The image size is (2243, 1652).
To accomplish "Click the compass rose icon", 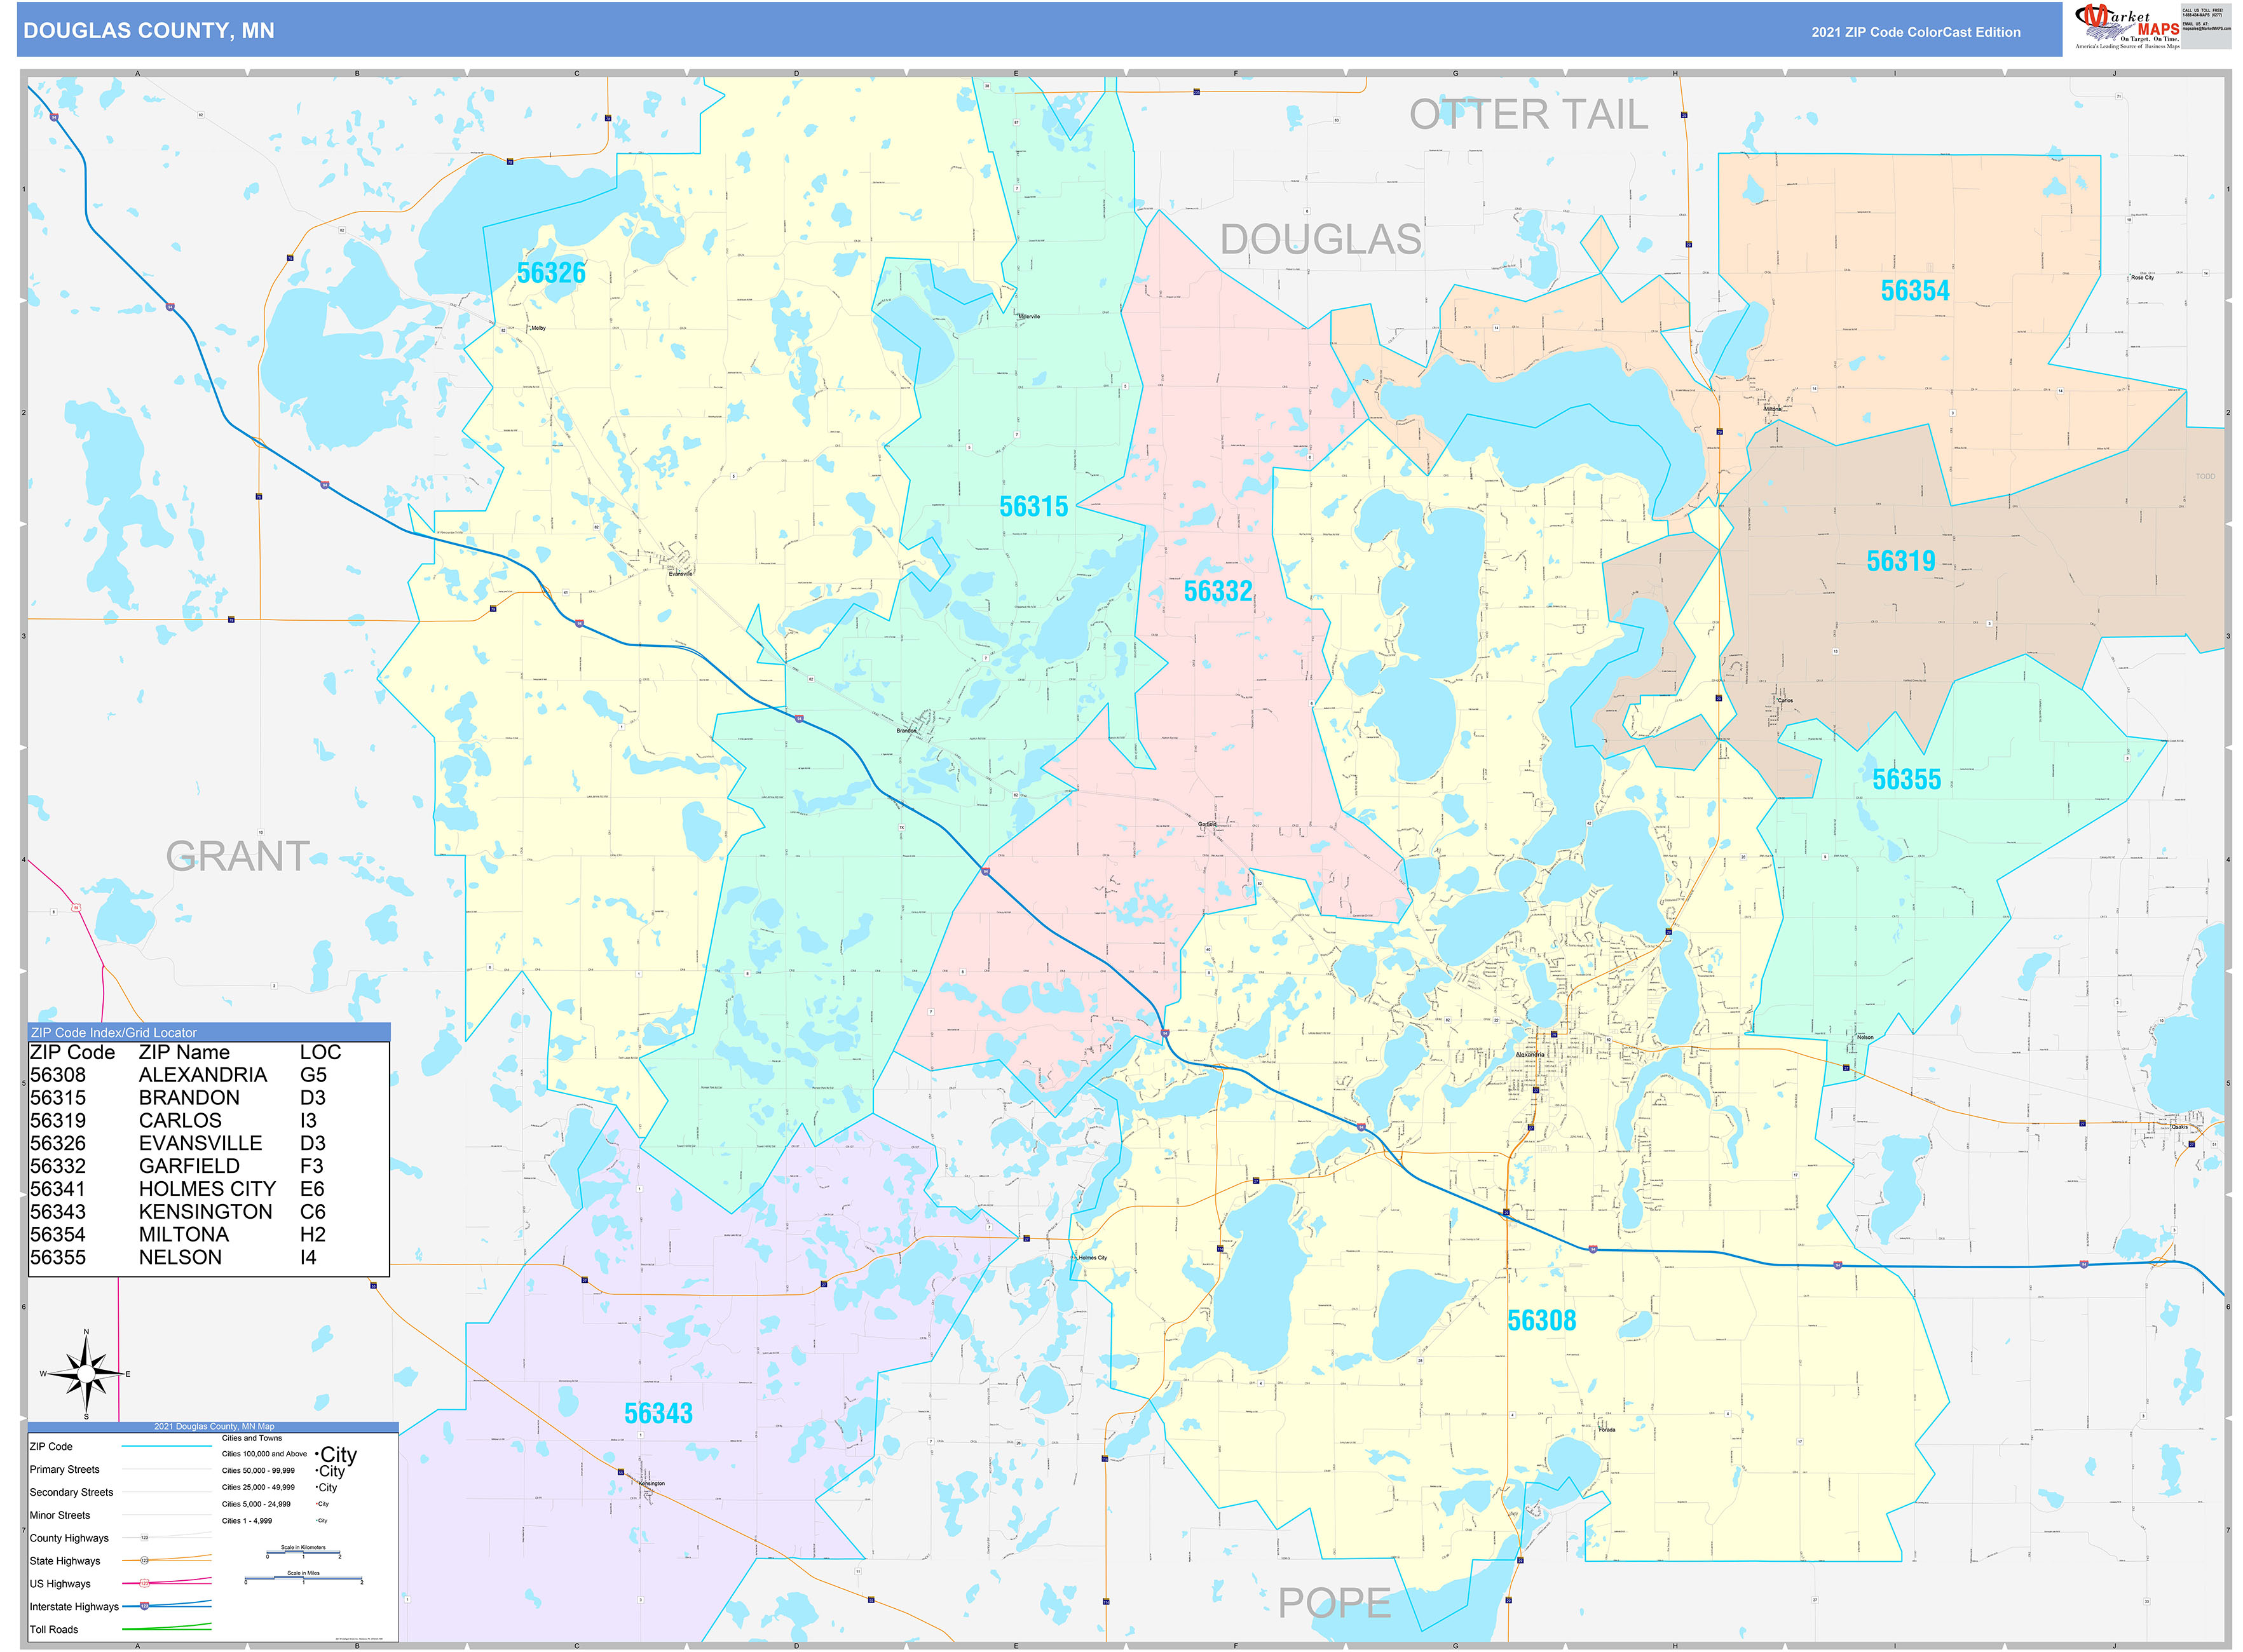I will [x=86, y=1374].
